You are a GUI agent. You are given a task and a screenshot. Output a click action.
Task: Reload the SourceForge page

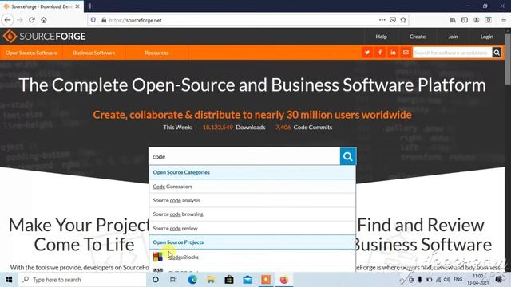32,20
